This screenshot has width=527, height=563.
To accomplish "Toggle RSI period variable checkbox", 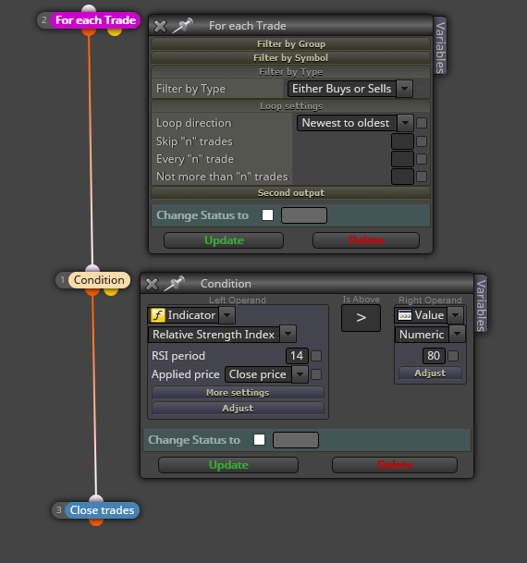I will click(316, 356).
